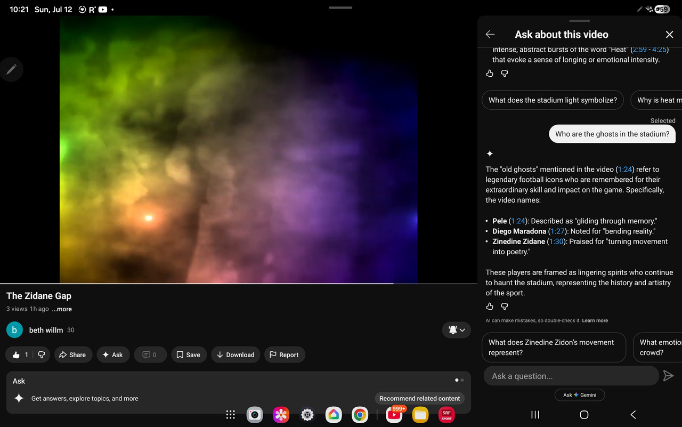Tap the pencil edit icon beside the video

pyautogui.click(x=11, y=69)
